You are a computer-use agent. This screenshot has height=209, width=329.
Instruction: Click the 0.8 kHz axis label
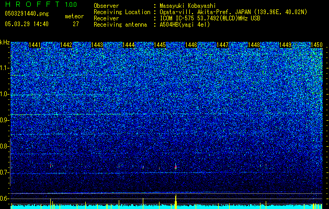click(5, 146)
